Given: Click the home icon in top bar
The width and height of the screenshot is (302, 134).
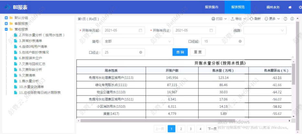Looking at the screenshot, I should tap(290, 7).
